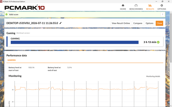Click the green Valid score checkmark icon

point(6,14)
